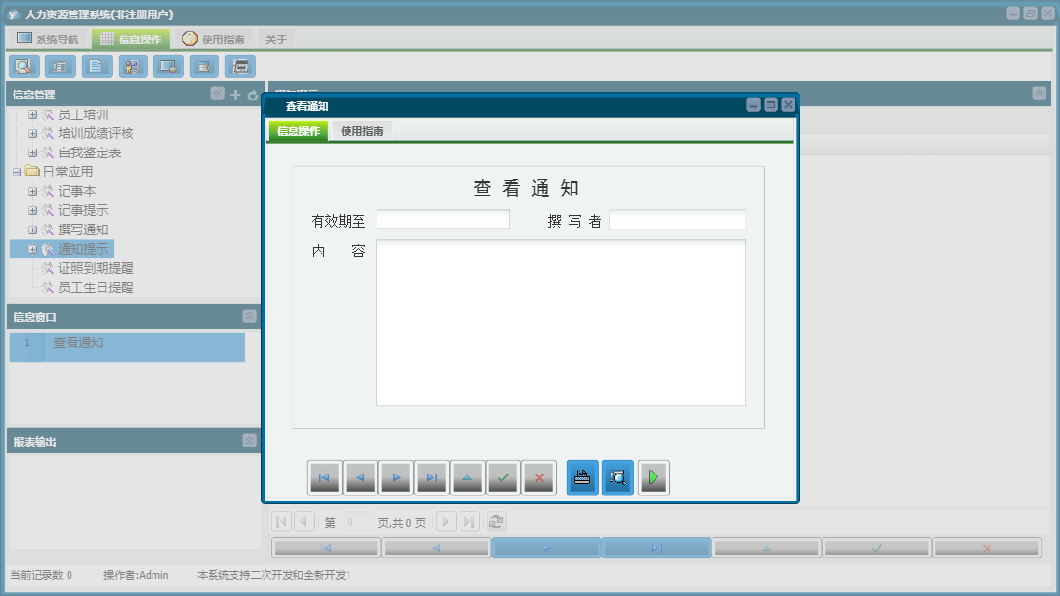Expand the 员工培训 tree node
This screenshot has width=1060, height=596.
pyautogui.click(x=32, y=115)
